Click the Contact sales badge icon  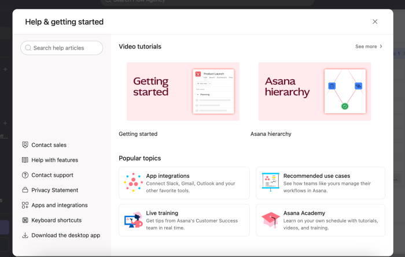tap(25, 145)
